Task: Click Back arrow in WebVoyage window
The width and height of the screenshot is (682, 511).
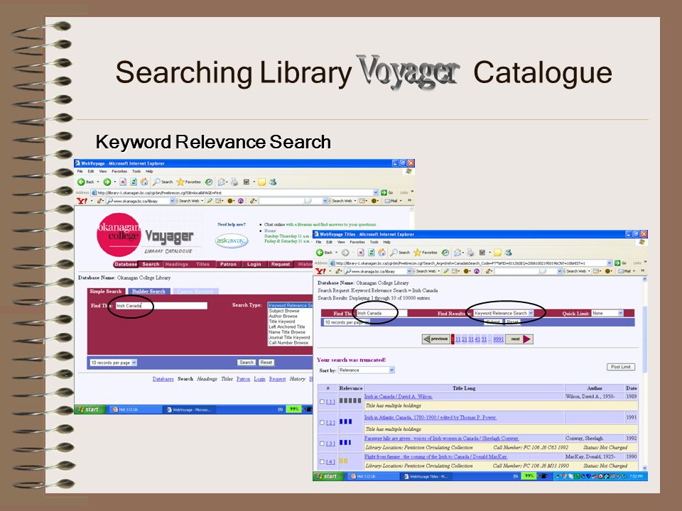Action: (x=81, y=182)
